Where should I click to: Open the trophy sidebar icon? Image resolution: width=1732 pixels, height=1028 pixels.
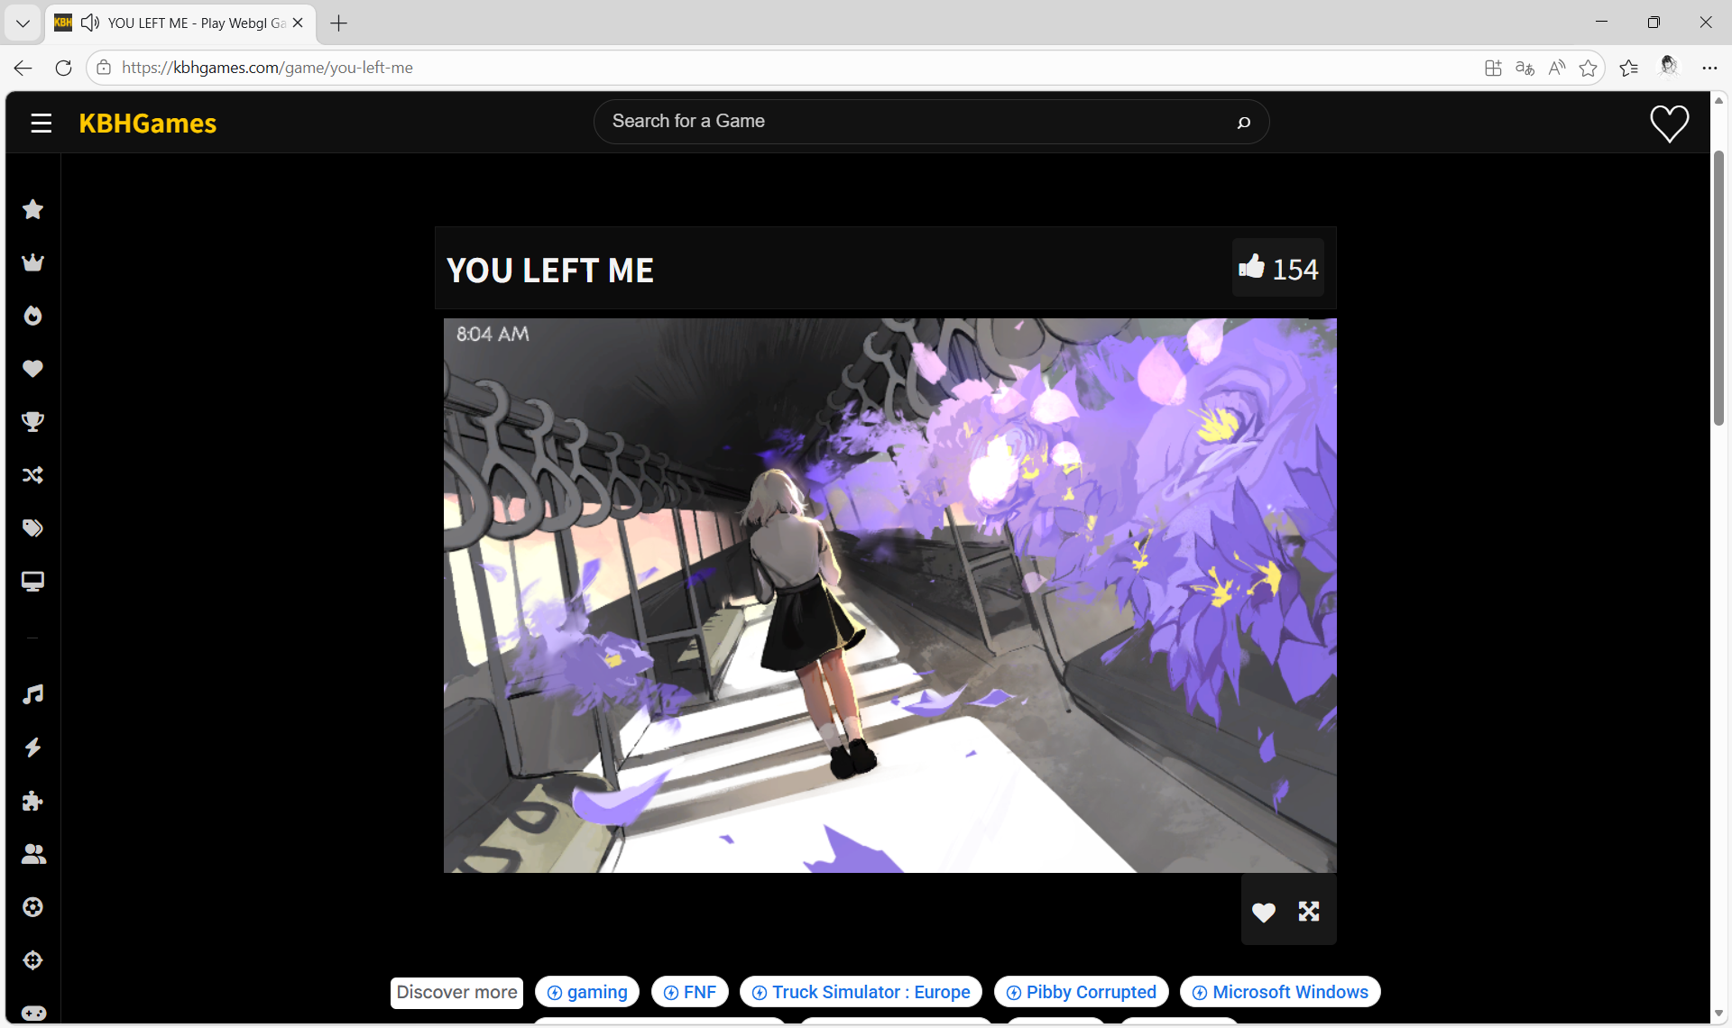coord(33,422)
